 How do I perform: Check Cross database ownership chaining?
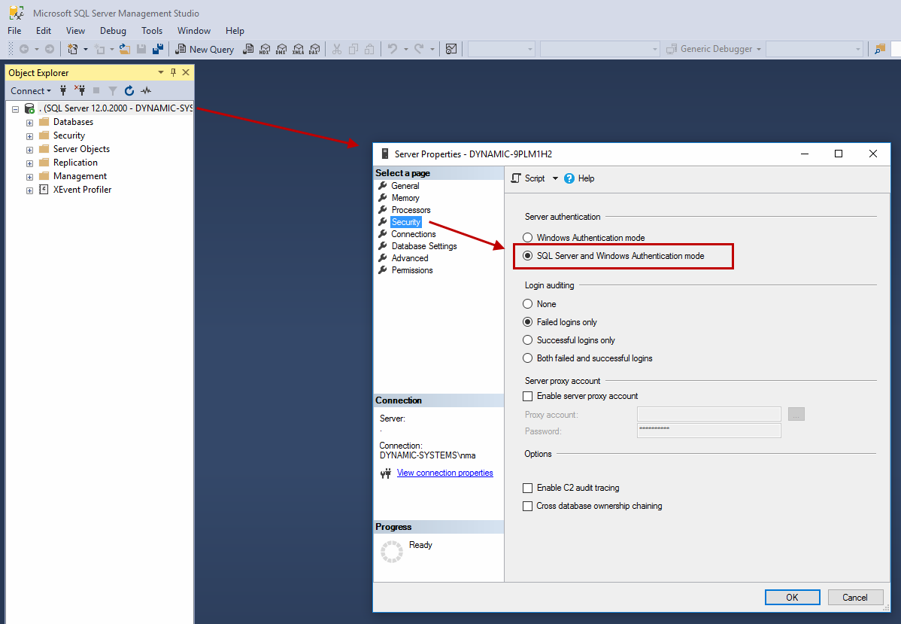pyautogui.click(x=528, y=506)
